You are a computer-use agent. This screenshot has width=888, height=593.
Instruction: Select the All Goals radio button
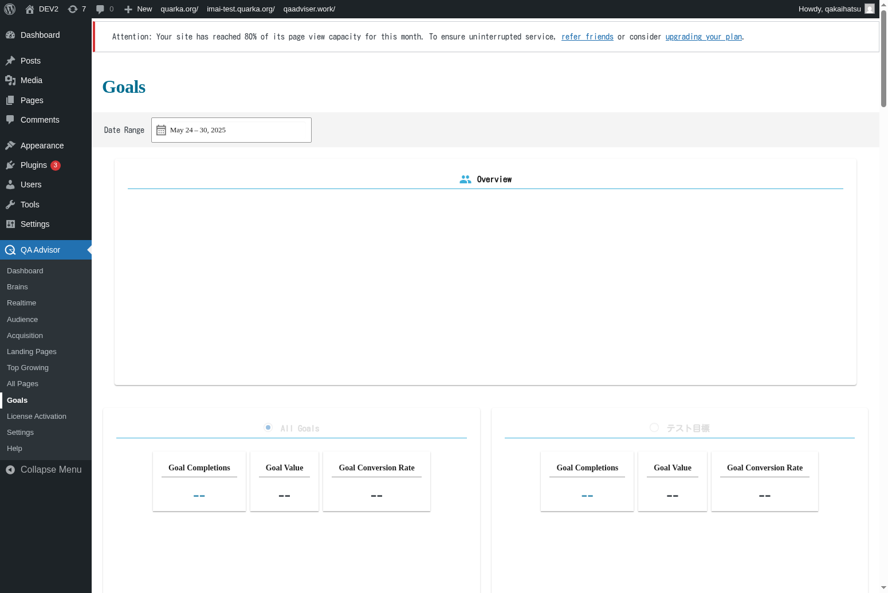[x=268, y=427]
